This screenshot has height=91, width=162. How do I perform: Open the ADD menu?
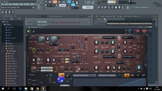10,4
